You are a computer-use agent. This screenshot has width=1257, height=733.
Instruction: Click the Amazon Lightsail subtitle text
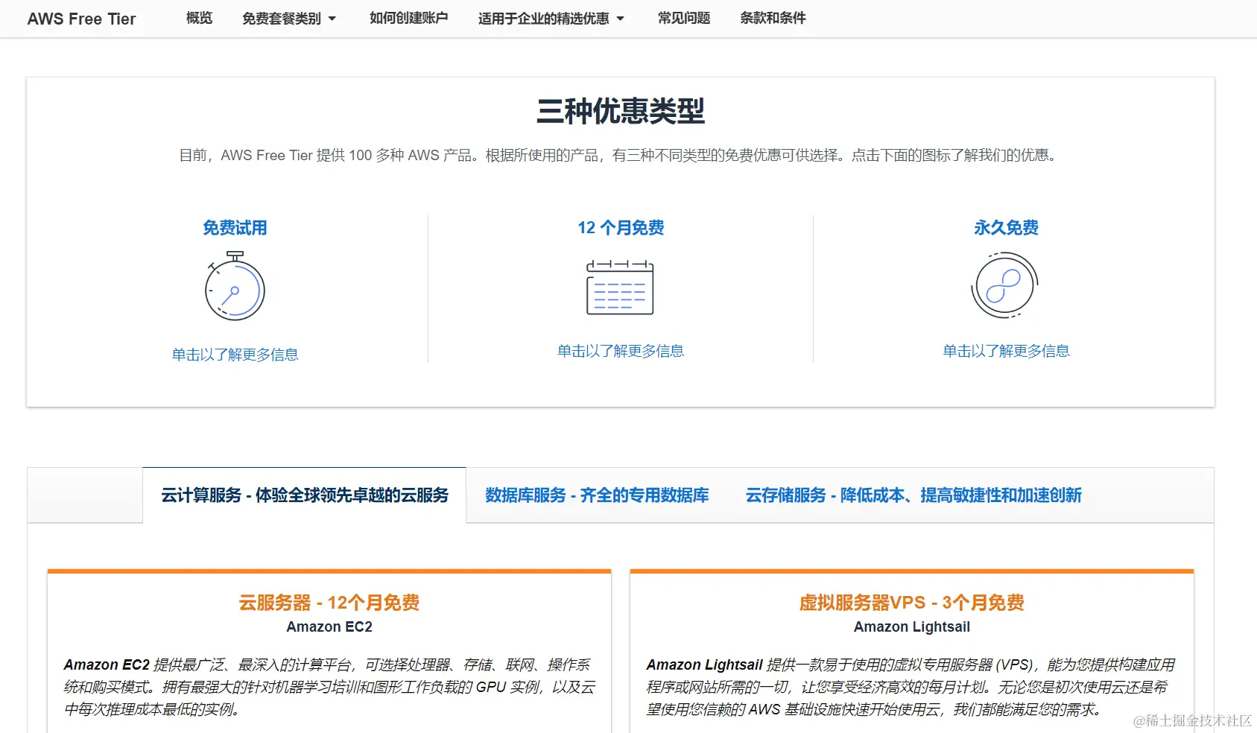[x=912, y=627]
